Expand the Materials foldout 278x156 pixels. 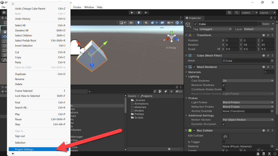point(186,72)
